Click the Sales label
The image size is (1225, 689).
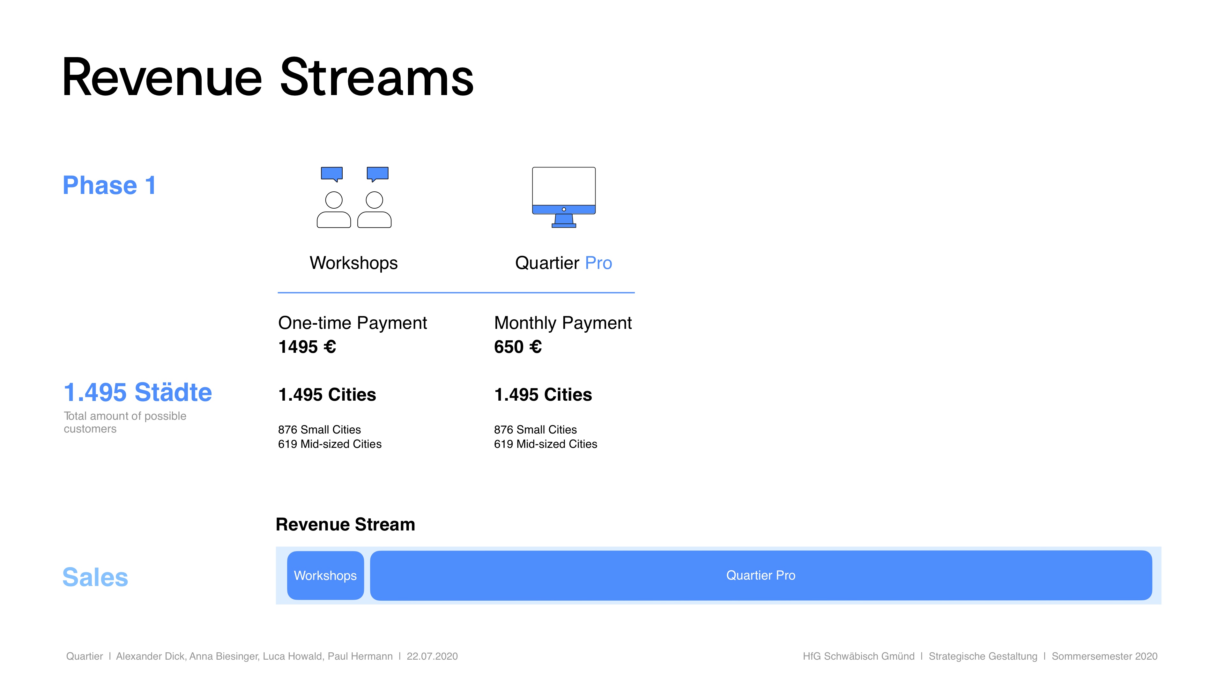point(95,577)
